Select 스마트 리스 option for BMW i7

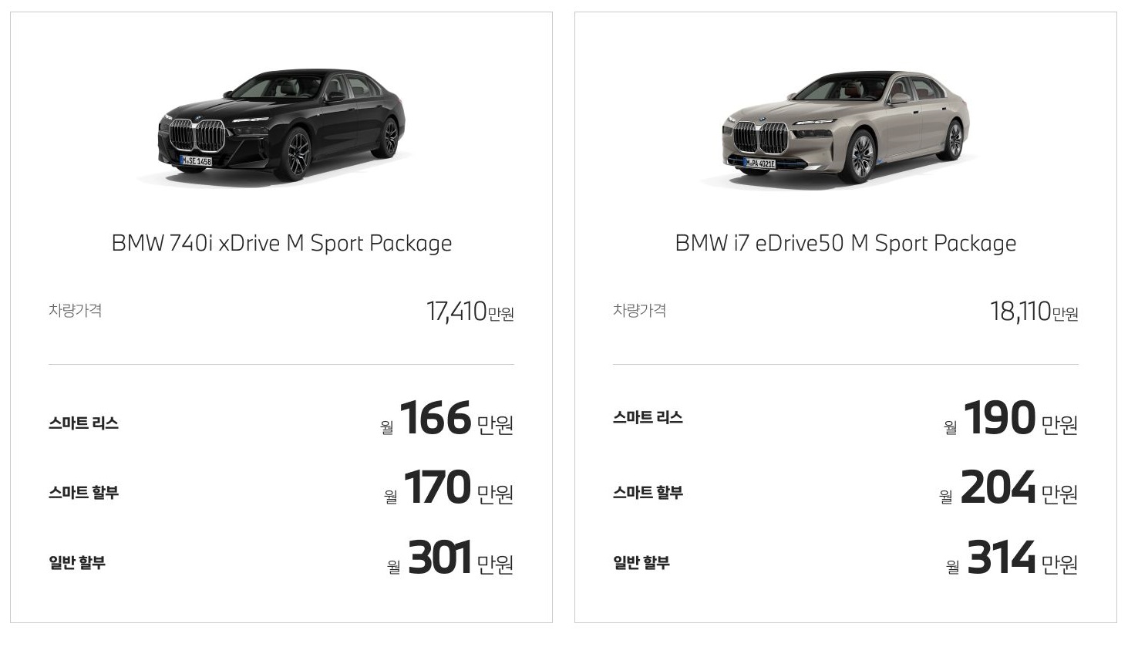point(648,417)
